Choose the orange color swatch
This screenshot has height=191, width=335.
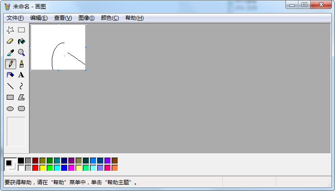click(115, 168)
